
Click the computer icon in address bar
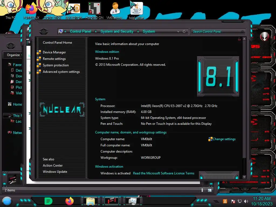pos(61,31)
